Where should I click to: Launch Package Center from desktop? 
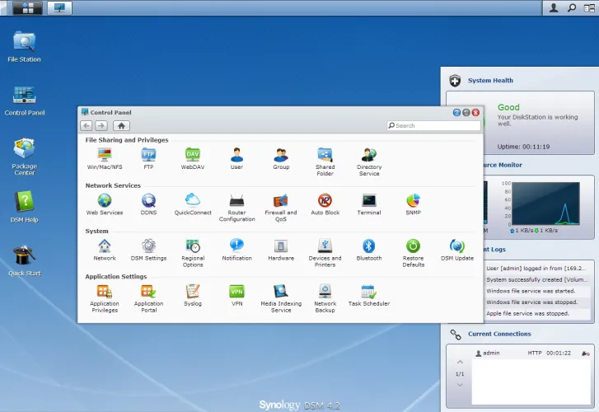click(25, 157)
